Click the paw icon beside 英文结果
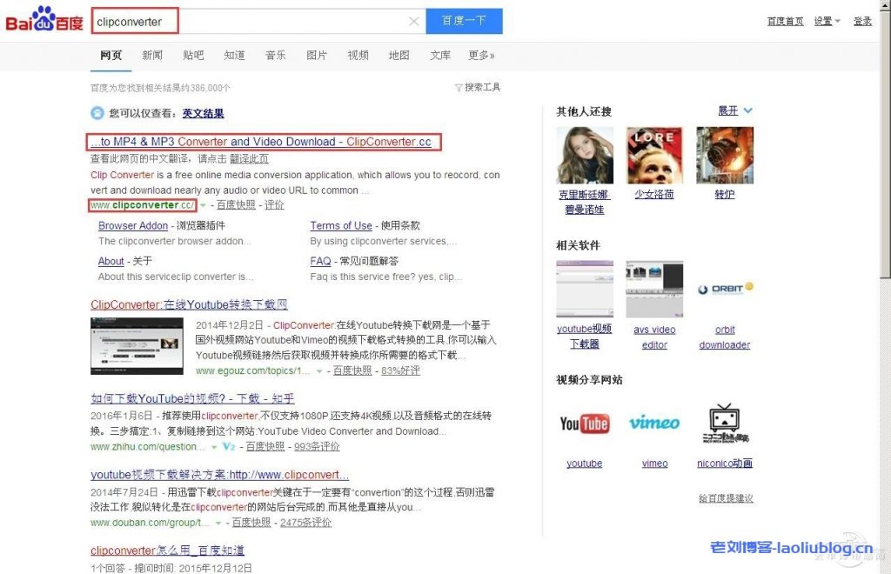The width and height of the screenshot is (891, 574). 98,113
